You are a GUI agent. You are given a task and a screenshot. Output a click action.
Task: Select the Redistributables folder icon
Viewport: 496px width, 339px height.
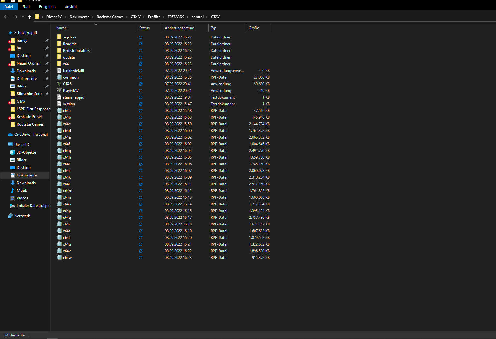point(59,51)
